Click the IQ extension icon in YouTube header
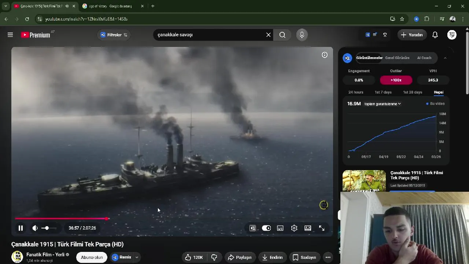469x264 pixels. (x=368, y=35)
